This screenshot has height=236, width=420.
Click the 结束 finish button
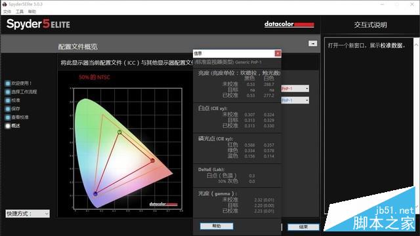(303, 227)
